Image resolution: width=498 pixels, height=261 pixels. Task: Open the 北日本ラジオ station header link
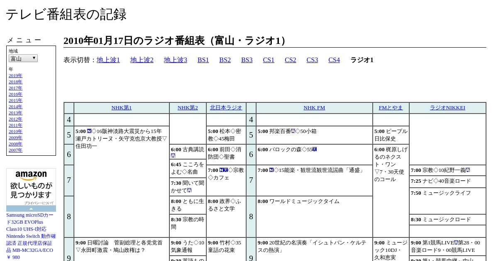pos(226,108)
